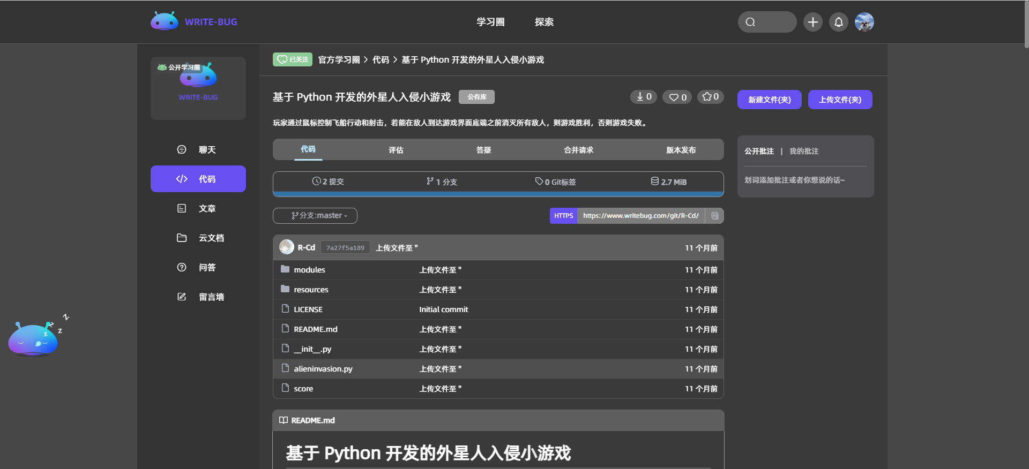Open notifications bell
This screenshot has height=469, width=1029.
[839, 22]
